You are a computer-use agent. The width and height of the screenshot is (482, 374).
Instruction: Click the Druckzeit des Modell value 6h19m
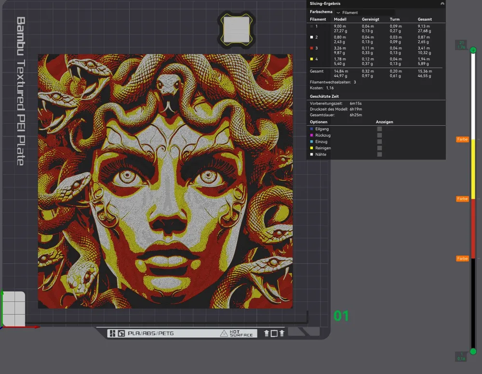pos(356,109)
